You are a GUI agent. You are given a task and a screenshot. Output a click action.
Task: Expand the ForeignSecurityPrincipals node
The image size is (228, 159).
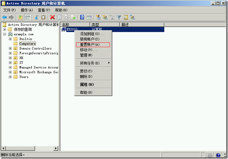(x=10, y=53)
